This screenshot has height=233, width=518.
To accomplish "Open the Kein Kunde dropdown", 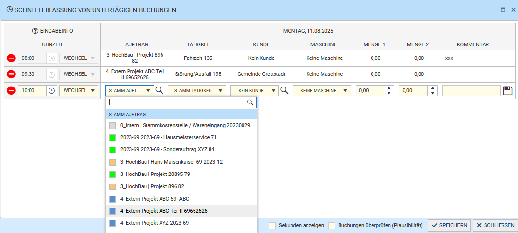I will (x=254, y=91).
